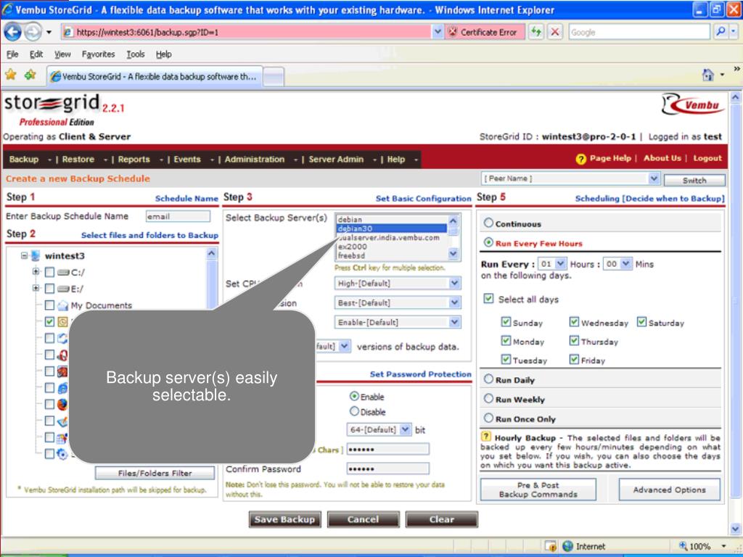The width and height of the screenshot is (743, 557).
Task: Choose the Run Weekly radio option
Action: tap(488, 398)
